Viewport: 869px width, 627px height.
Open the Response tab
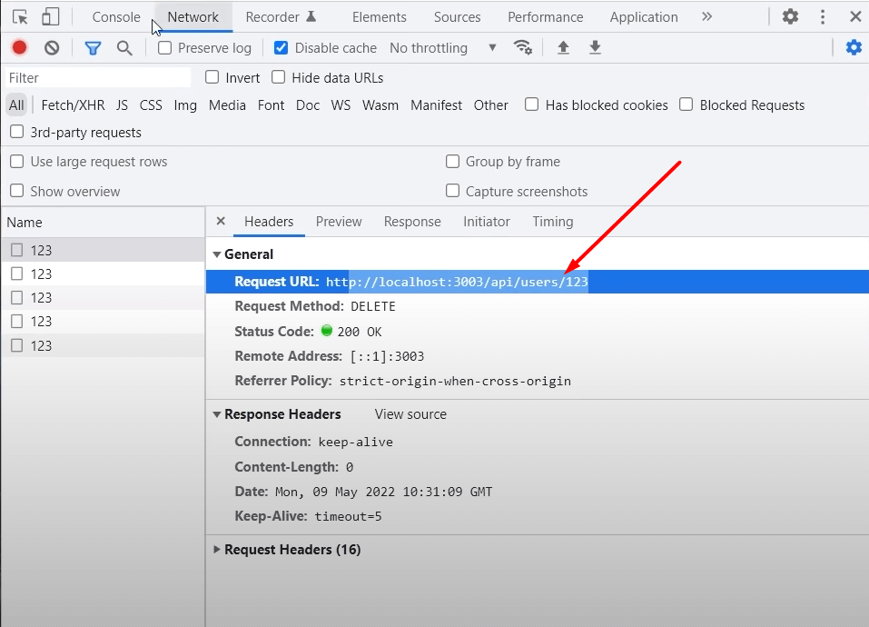412,222
